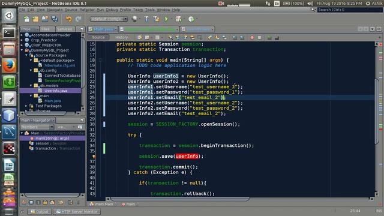
Task: Click the Open Project toolbar icon
Action: [45, 19]
